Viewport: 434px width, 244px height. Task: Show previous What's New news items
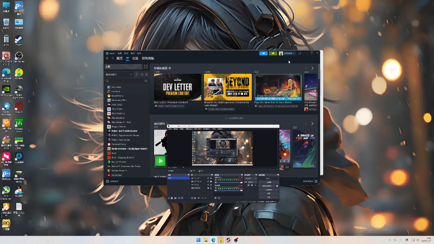click(306, 68)
